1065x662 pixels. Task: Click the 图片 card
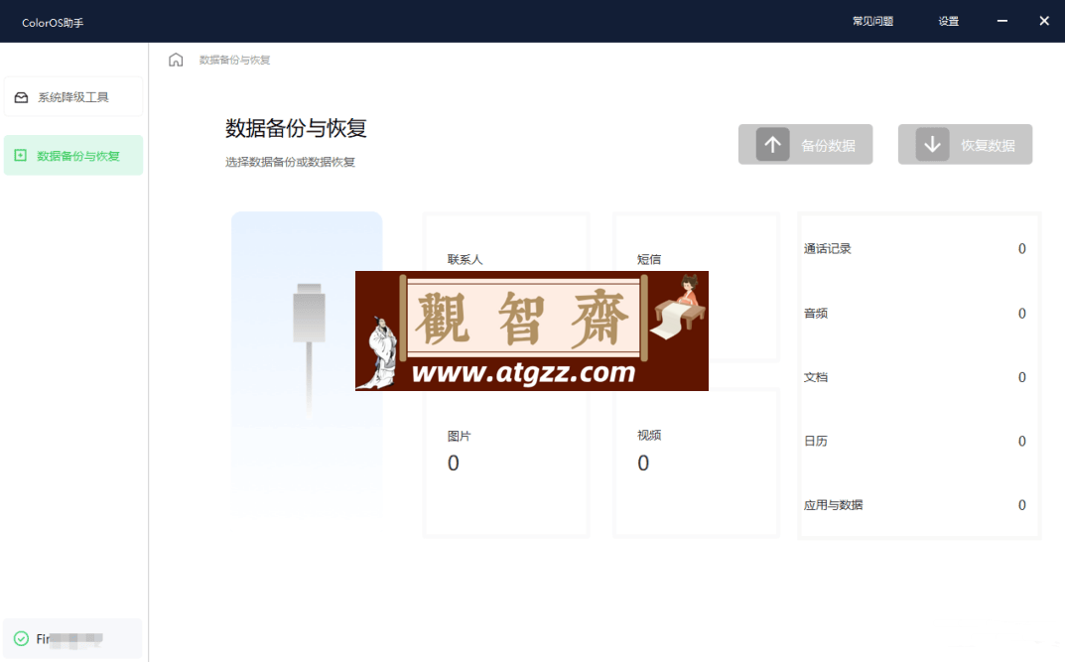click(x=506, y=463)
